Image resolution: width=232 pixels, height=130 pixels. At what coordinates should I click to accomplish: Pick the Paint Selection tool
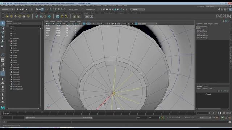coord(3,32)
